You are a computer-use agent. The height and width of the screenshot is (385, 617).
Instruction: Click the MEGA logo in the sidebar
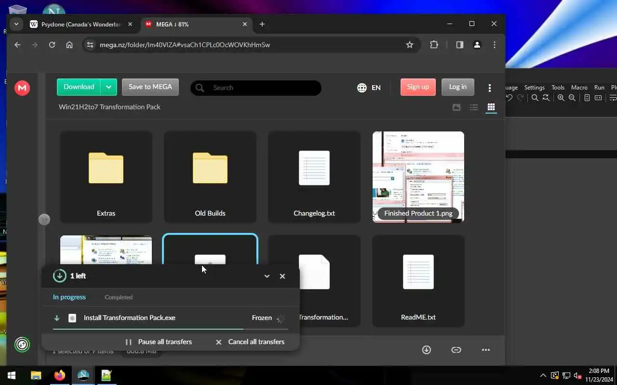tap(22, 88)
